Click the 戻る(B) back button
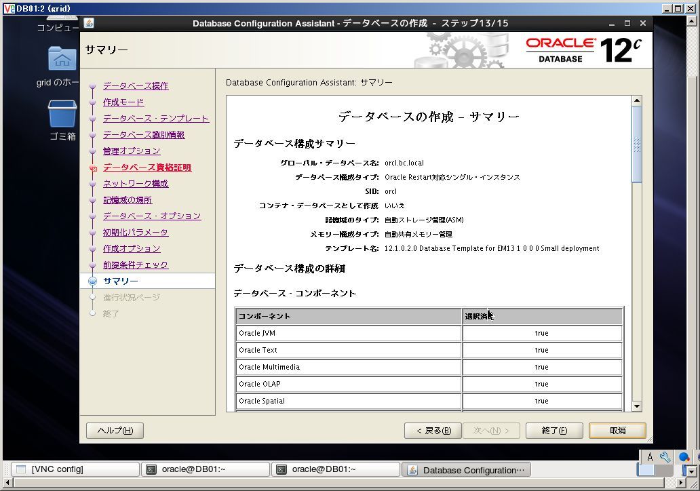The width and height of the screenshot is (700, 491). (433, 431)
